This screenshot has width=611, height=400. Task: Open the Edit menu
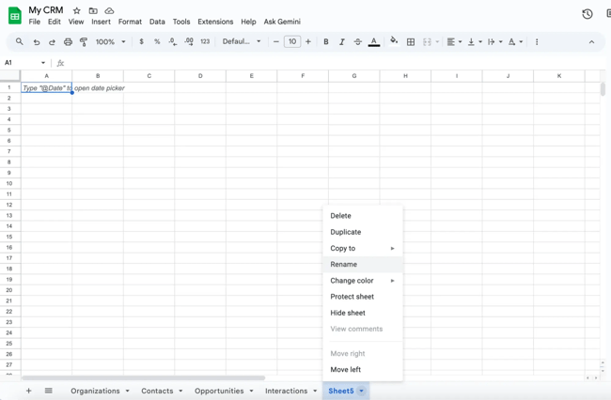pyautogui.click(x=55, y=22)
